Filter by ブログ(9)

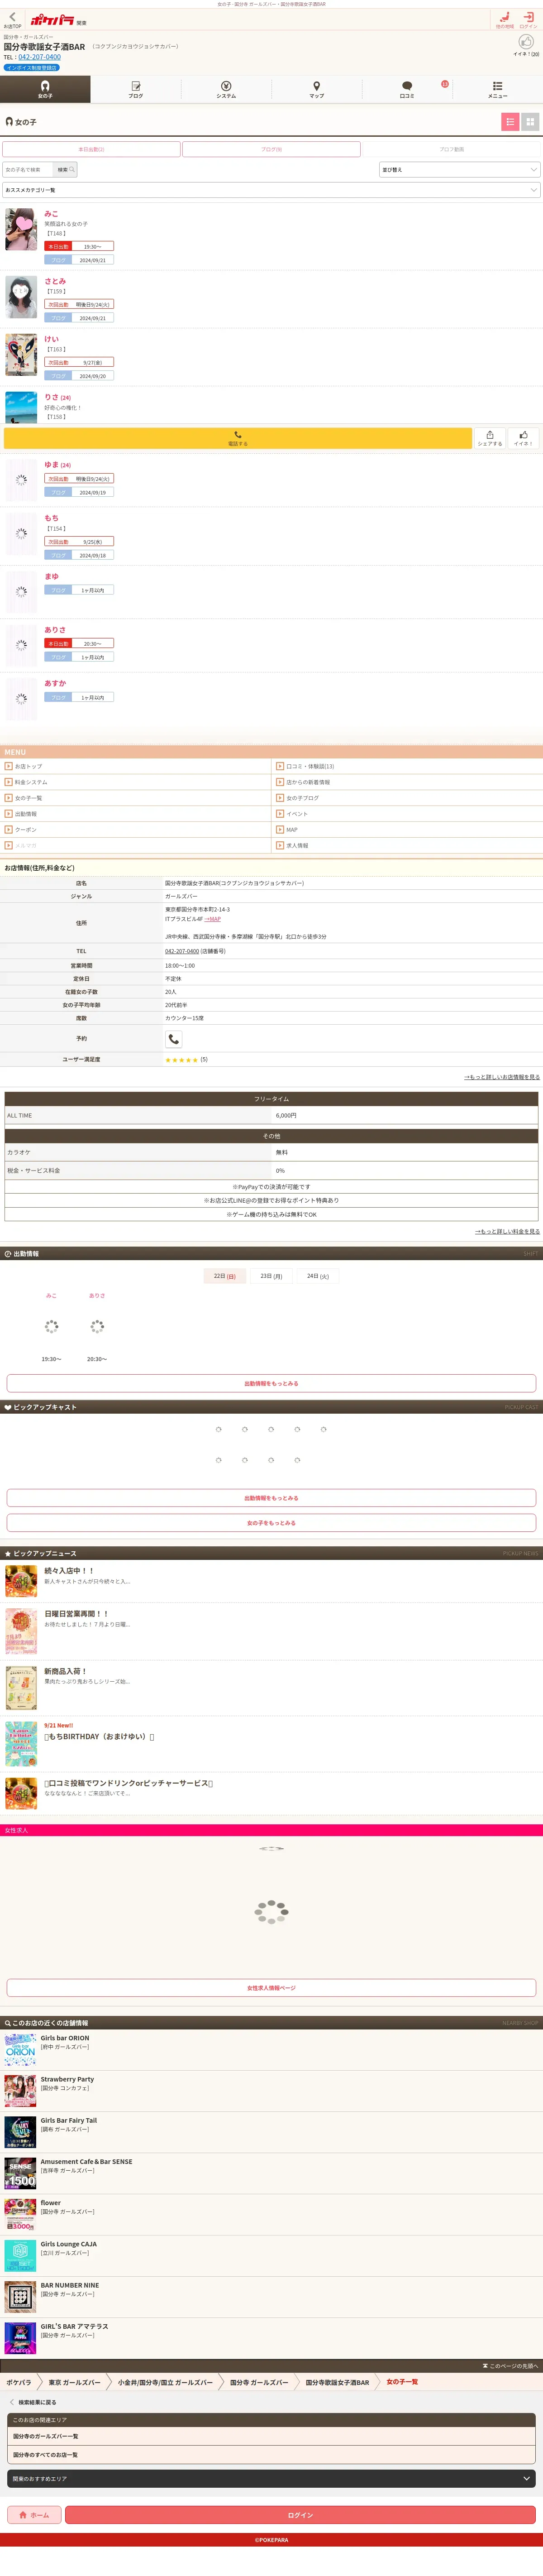271,149
